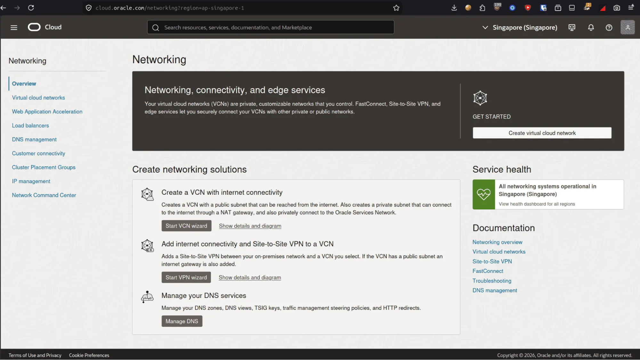
Task: Open the Cloud Shell developer tools icon
Action: coord(572,28)
